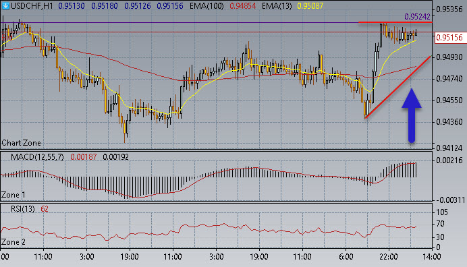Select the Chart Zone label
The height and width of the screenshot is (267, 467).
[21, 143]
